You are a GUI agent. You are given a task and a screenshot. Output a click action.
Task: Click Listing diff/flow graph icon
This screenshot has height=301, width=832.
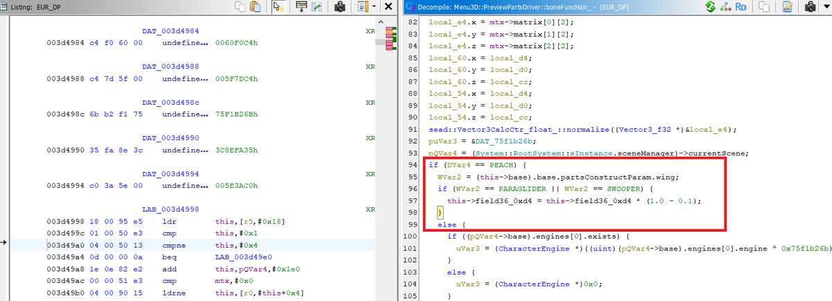[x=317, y=7]
